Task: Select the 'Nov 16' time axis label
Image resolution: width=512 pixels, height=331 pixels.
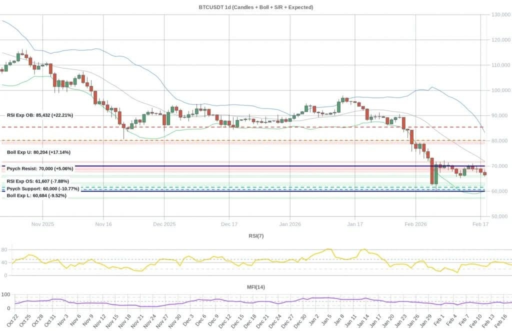Action: click(x=103, y=224)
